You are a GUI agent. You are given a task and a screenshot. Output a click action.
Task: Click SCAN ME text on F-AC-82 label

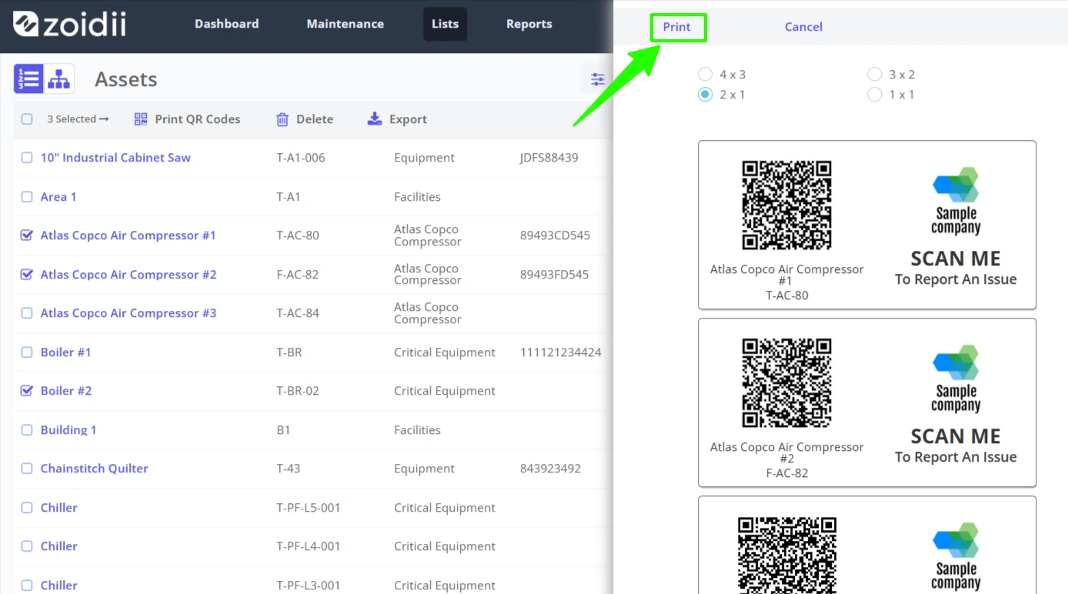pos(956,436)
